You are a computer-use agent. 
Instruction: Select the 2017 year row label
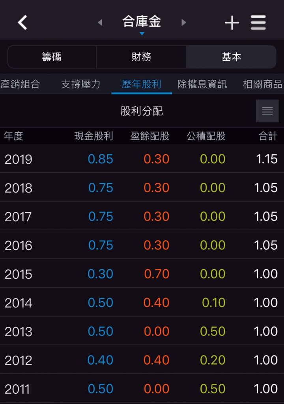pyautogui.click(x=18, y=217)
